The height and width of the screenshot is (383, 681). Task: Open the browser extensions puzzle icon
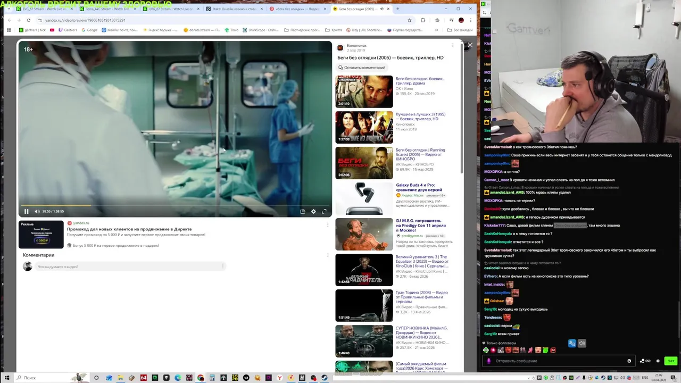(423, 20)
